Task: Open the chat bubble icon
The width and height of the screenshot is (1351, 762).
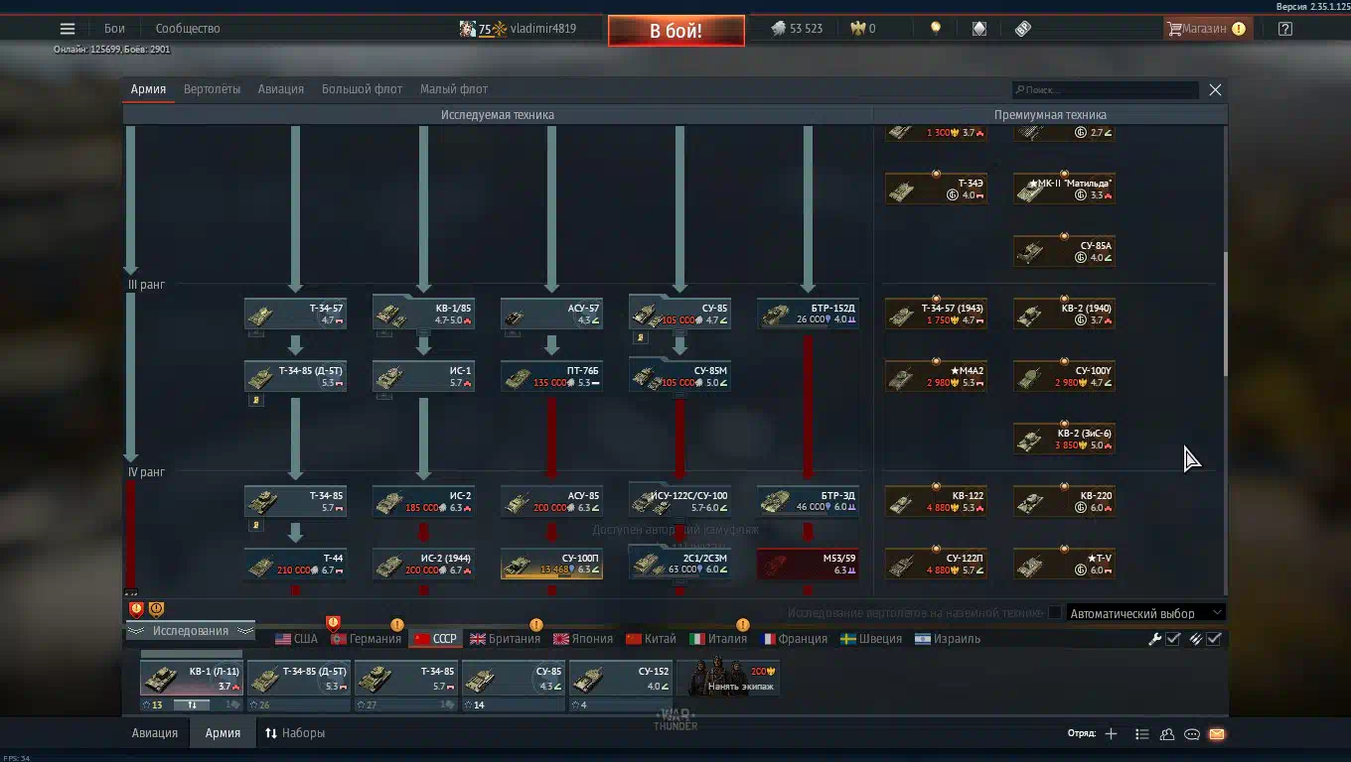Action: pyautogui.click(x=1192, y=734)
